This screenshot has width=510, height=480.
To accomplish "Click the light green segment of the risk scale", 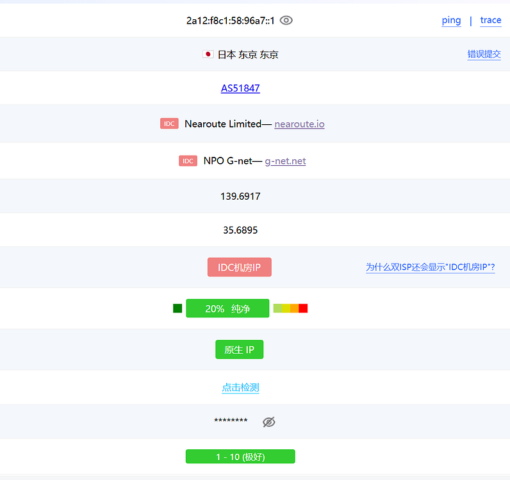I will click(x=278, y=308).
